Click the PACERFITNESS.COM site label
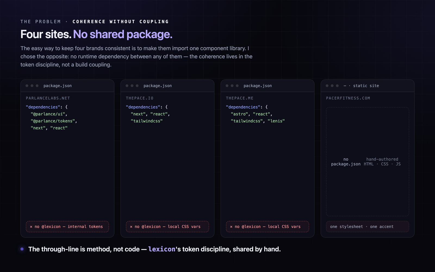 348,98
